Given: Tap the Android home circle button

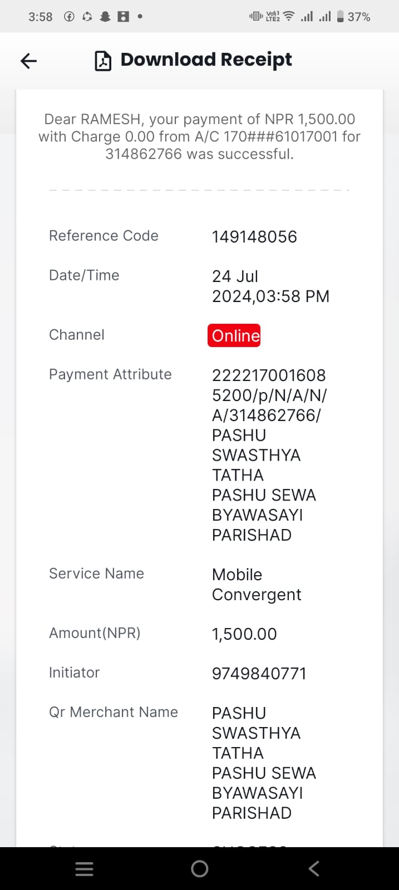Looking at the screenshot, I should 199,869.
